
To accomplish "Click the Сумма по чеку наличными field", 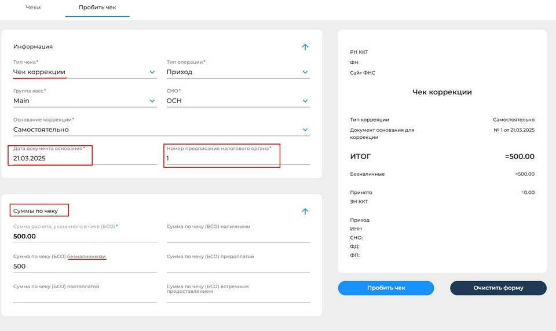I will pyautogui.click(x=237, y=237).
